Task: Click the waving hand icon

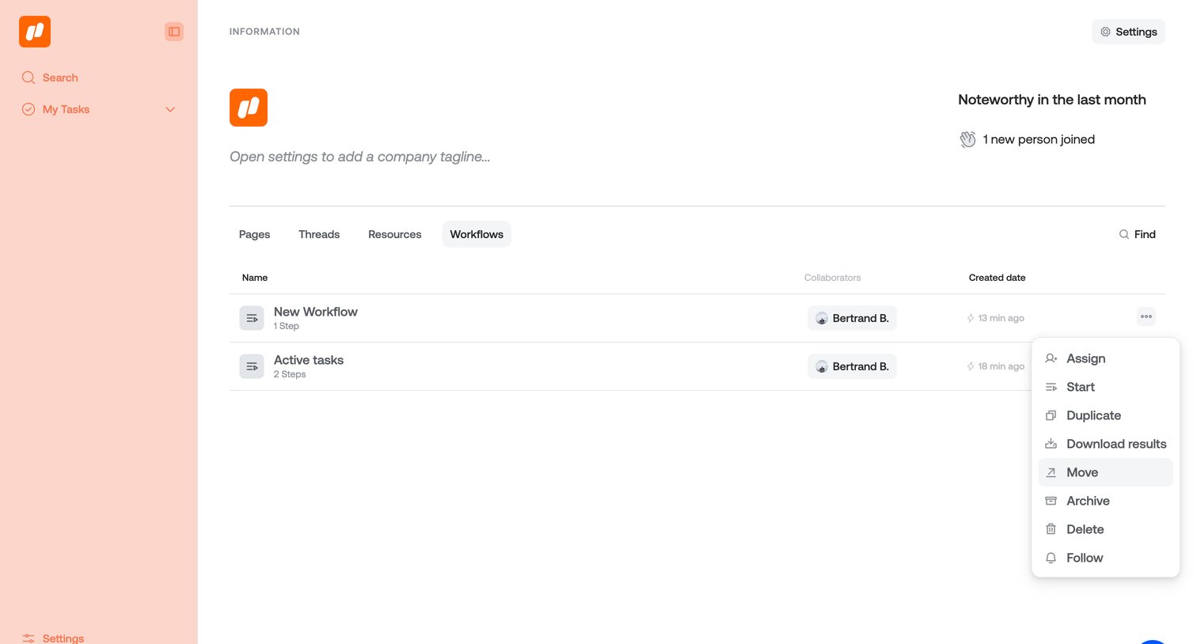Action: click(967, 139)
